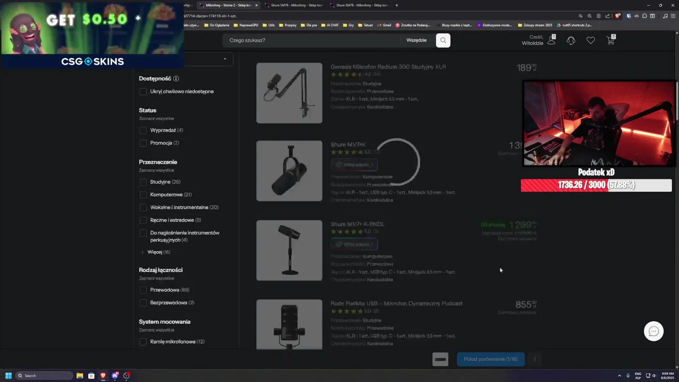This screenshot has width=679, height=382.
Task: Open Genesis Radium 300 product image
Action: [x=289, y=93]
